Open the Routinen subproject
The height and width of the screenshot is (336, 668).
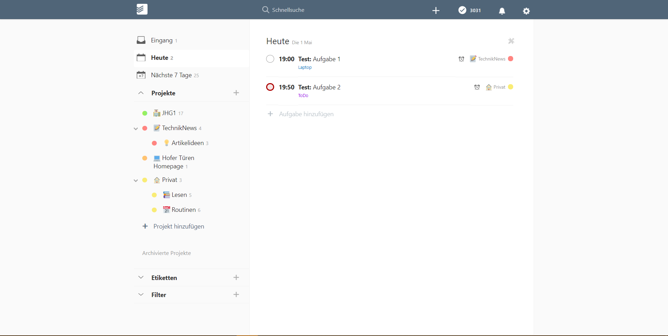tap(184, 210)
